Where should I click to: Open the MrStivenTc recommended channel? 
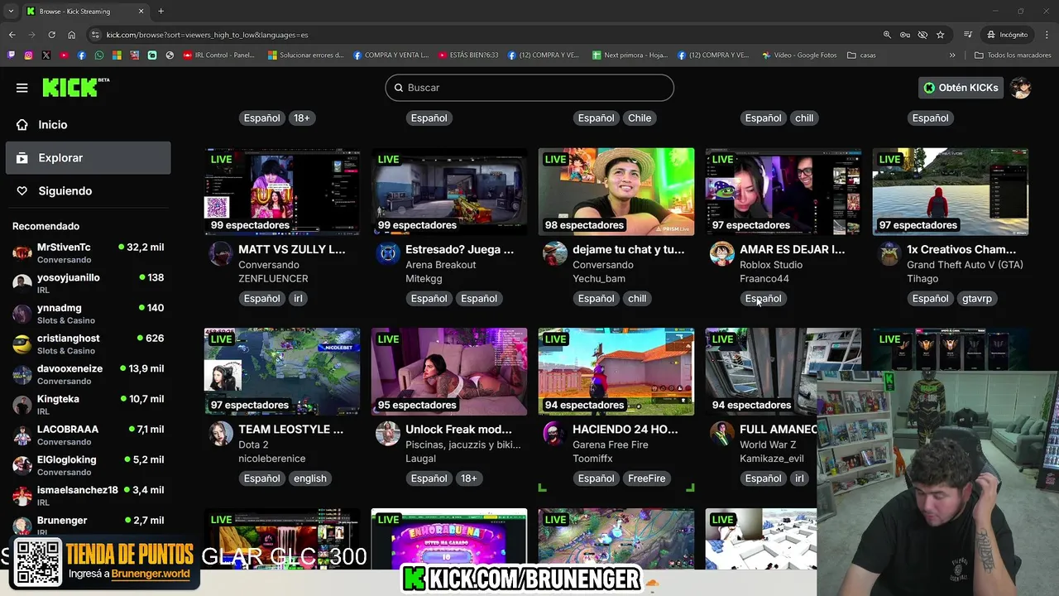[x=88, y=253]
